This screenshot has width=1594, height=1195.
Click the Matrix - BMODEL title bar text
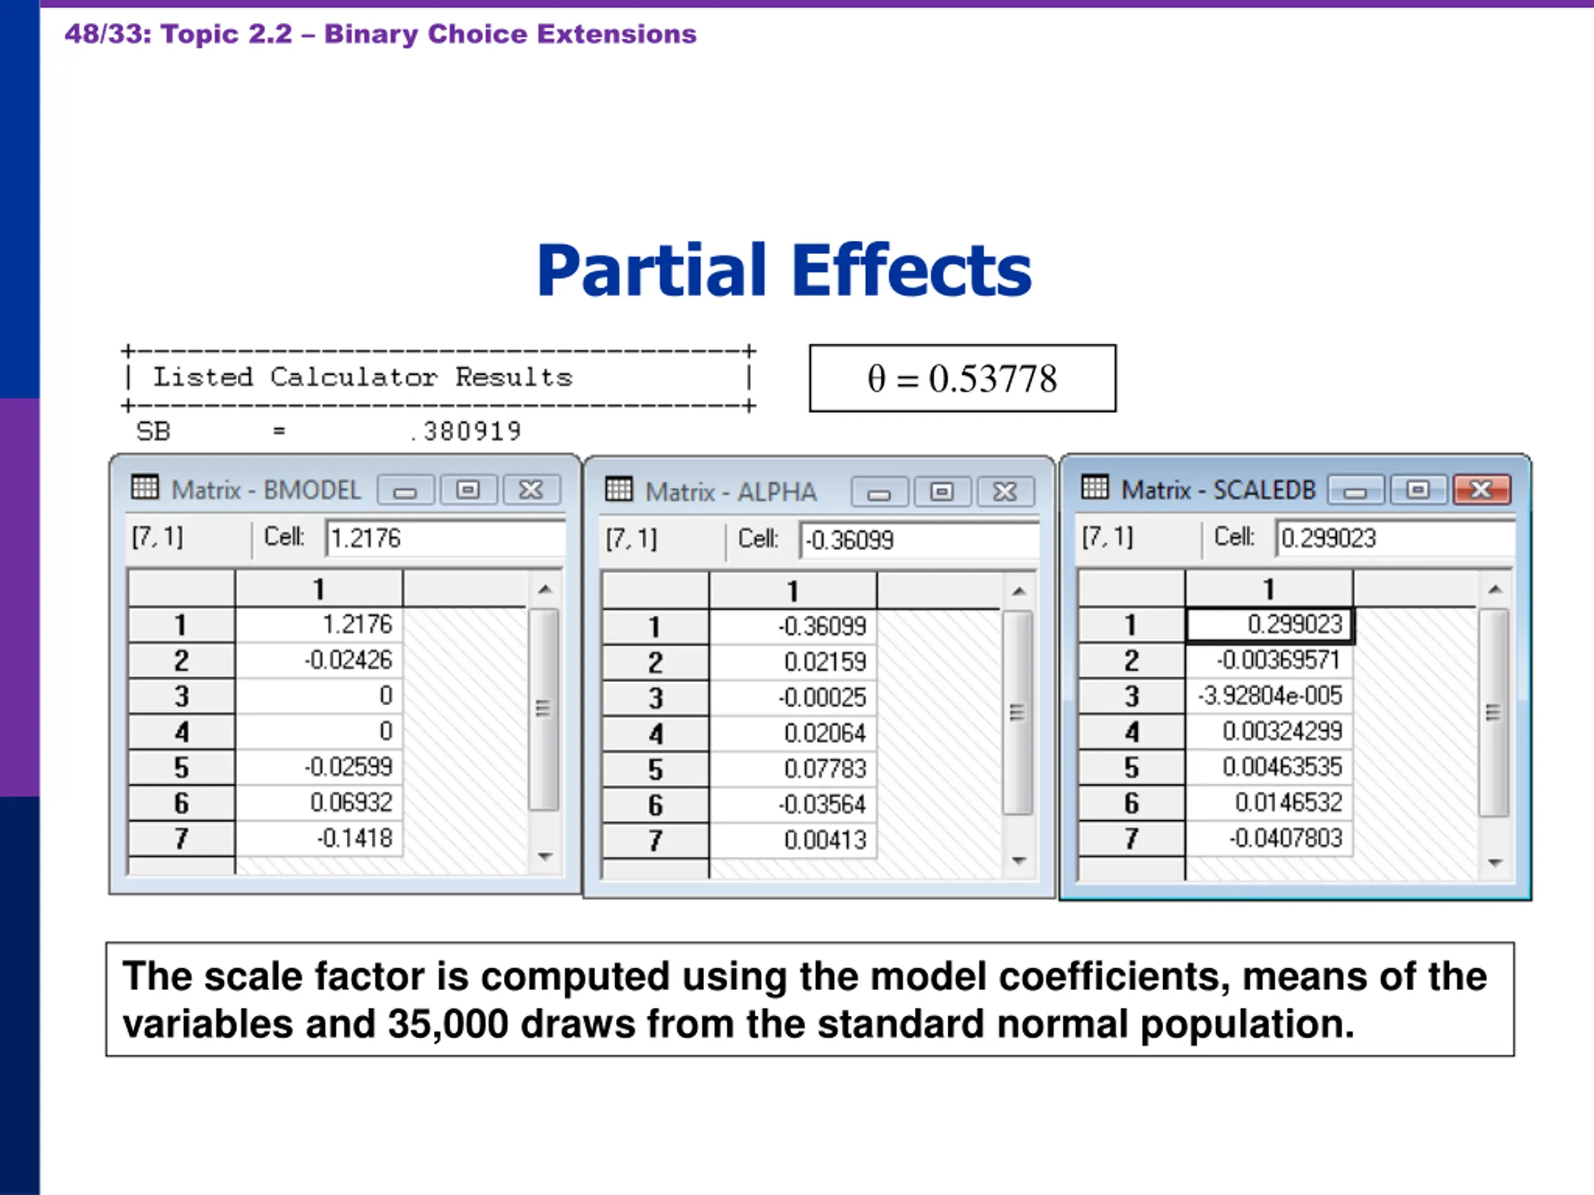click(x=266, y=490)
